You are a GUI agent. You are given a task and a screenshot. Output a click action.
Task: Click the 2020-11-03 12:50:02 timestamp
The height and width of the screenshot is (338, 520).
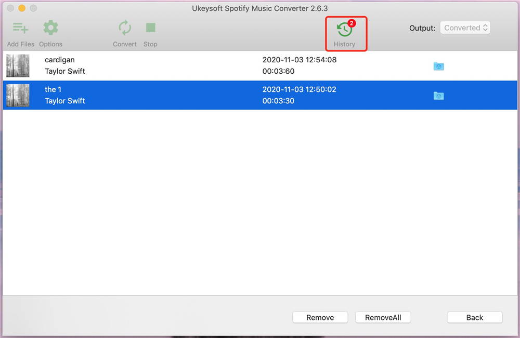tap(300, 89)
